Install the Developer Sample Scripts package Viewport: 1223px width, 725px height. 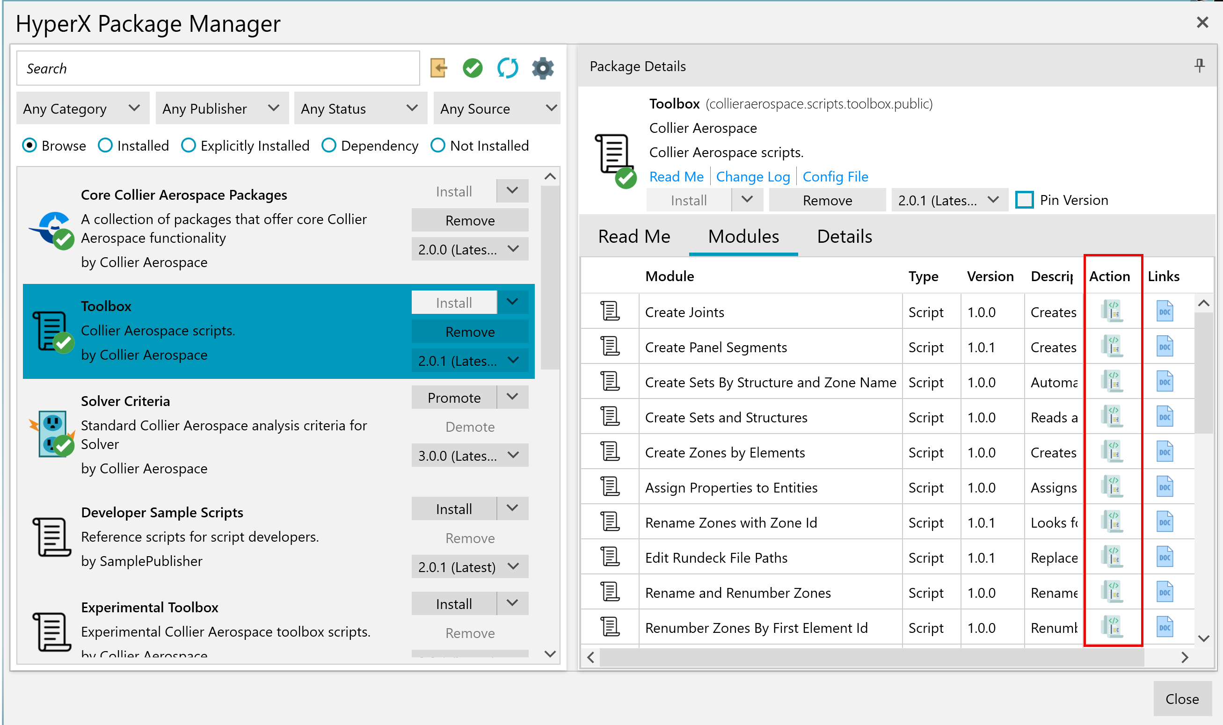coord(454,508)
